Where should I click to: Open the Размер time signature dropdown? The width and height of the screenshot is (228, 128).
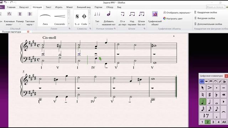20,18
